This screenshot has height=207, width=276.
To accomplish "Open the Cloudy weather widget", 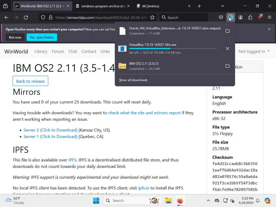I will tap(14, 201).
